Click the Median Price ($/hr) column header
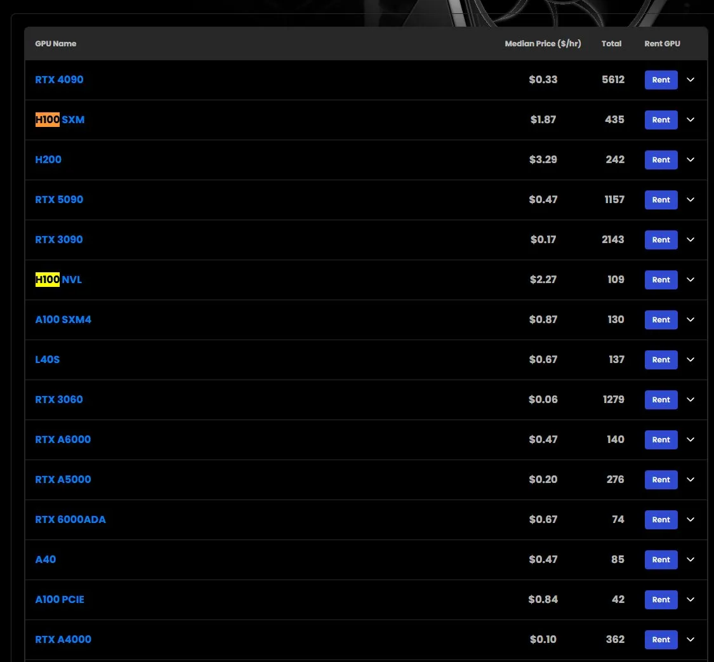 click(543, 44)
